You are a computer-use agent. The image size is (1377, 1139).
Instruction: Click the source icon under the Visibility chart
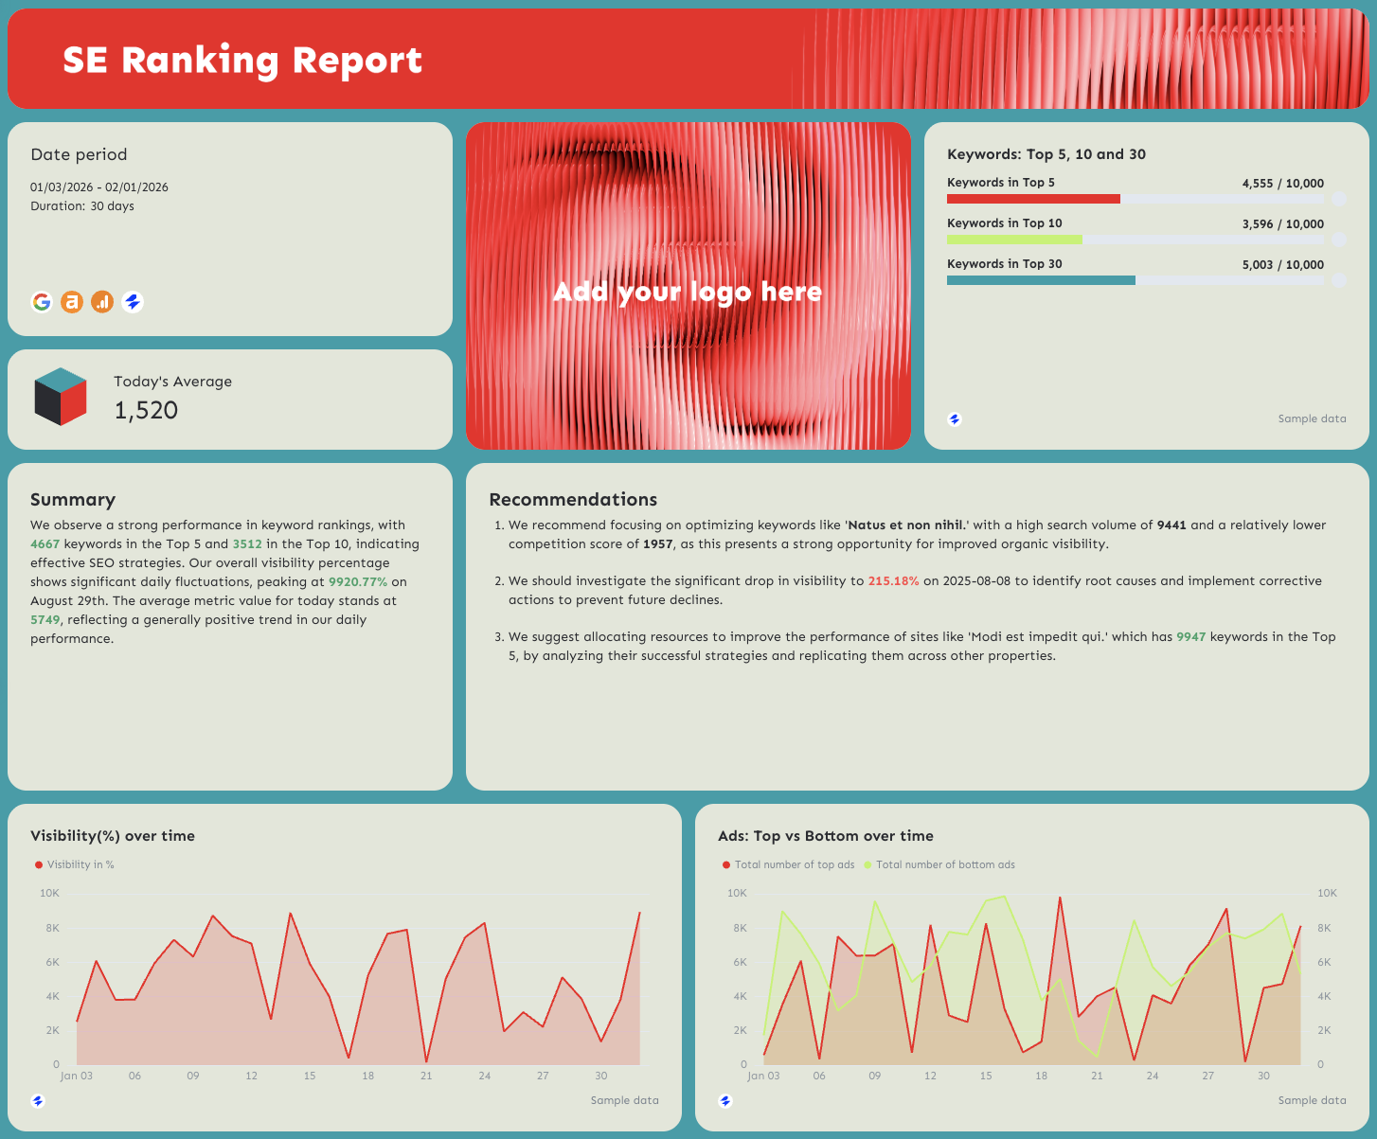pyautogui.click(x=38, y=1101)
